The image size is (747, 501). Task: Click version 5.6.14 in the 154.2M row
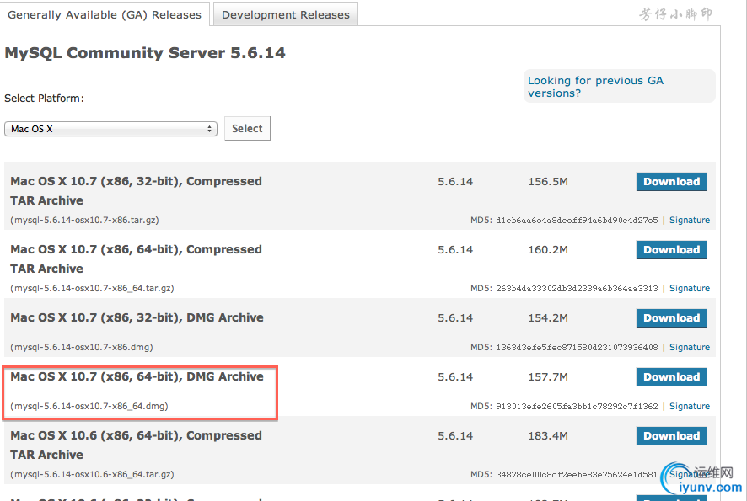coord(455,317)
